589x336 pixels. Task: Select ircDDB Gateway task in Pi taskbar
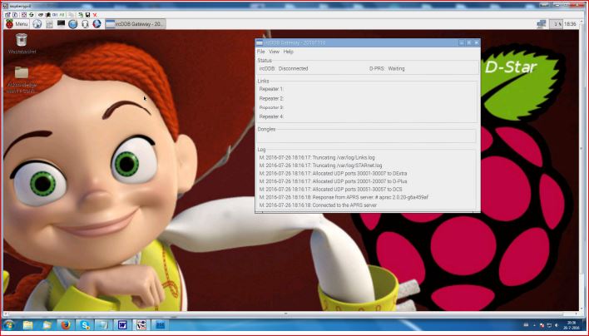tap(136, 24)
